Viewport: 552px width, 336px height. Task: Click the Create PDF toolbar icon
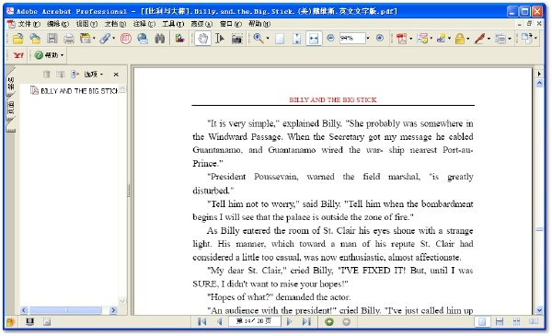[x=401, y=39]
